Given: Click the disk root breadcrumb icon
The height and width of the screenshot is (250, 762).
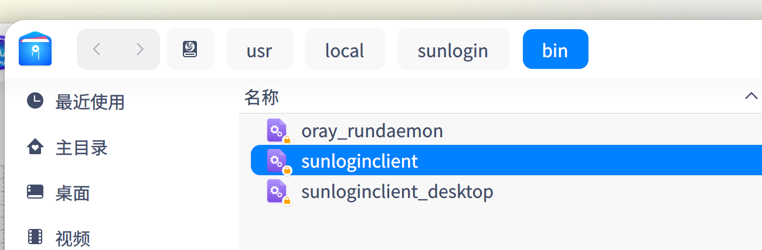Looking at the screenshot, I should point(190,50).
